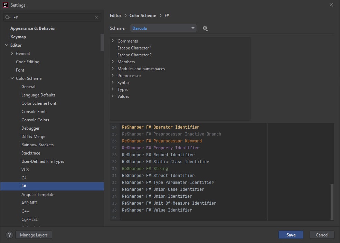
Task: Open Color Scheme Font page
Action: click(39, 103)
